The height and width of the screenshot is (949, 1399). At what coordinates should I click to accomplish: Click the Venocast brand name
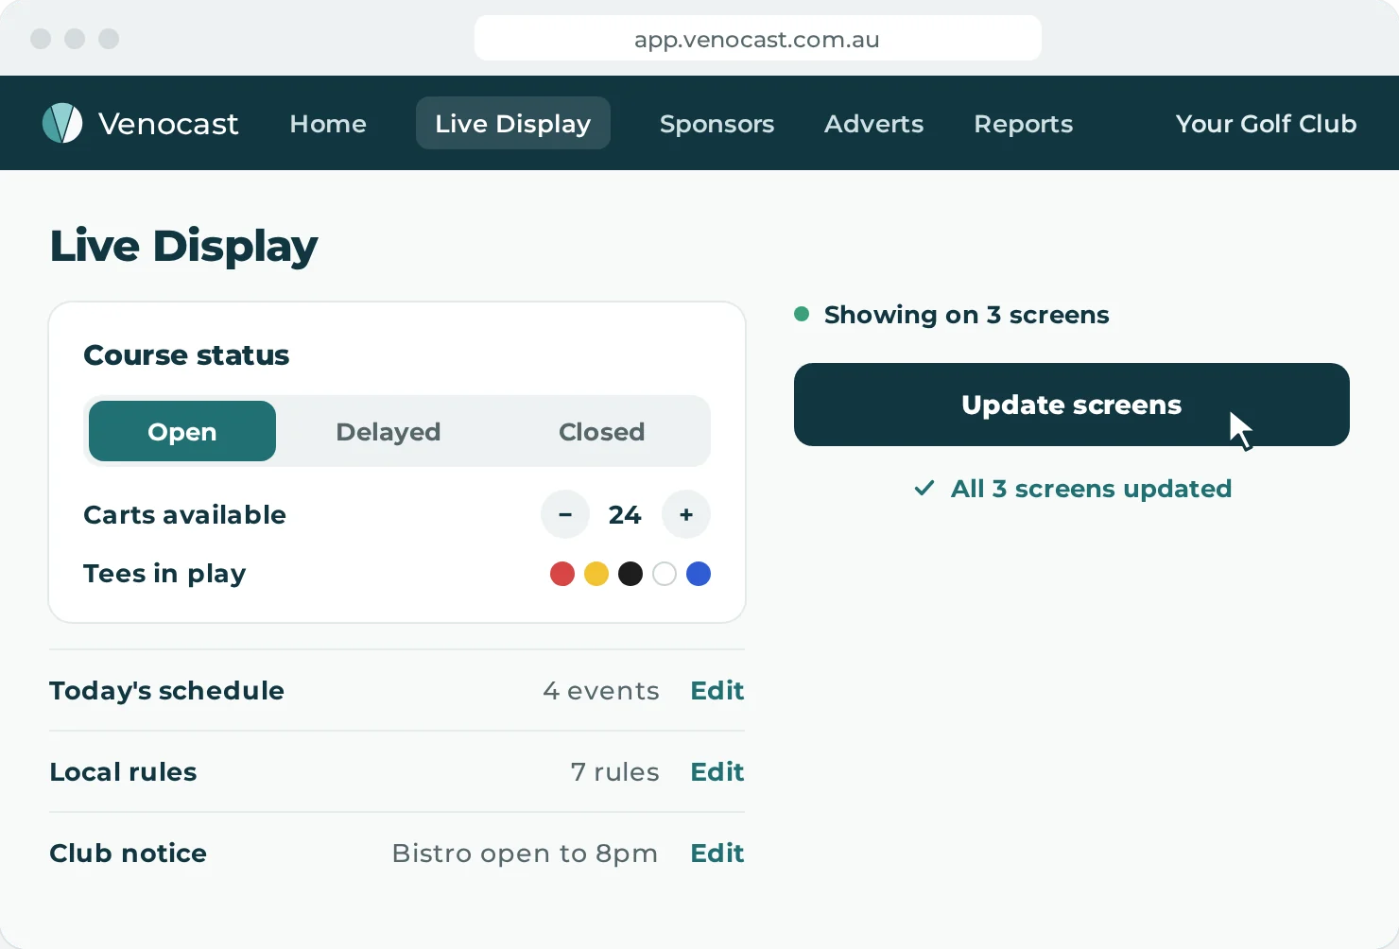168,124
